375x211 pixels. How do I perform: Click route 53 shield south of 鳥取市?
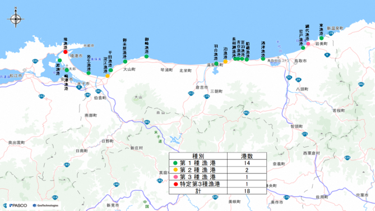pyautogui.click(x=289, y=77)
